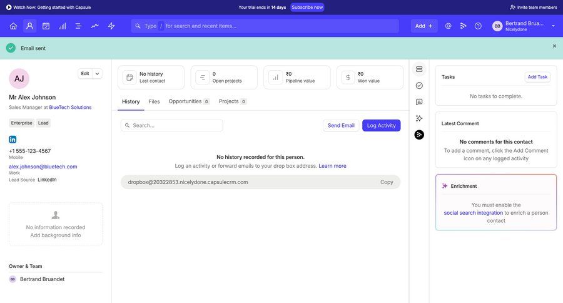Focus the global search bar
The width and height of the screenshot is (563, 303).
pos(265,26)
